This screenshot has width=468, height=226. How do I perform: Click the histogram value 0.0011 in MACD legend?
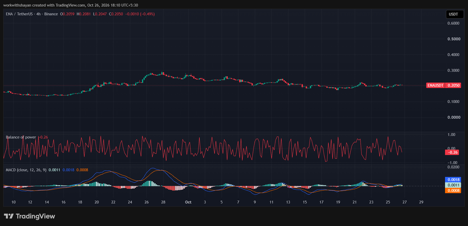[x=54, y=170]
